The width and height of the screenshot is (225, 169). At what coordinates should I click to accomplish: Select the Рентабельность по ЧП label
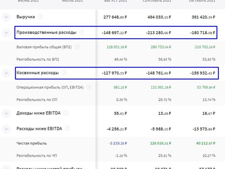click(37, 156)
